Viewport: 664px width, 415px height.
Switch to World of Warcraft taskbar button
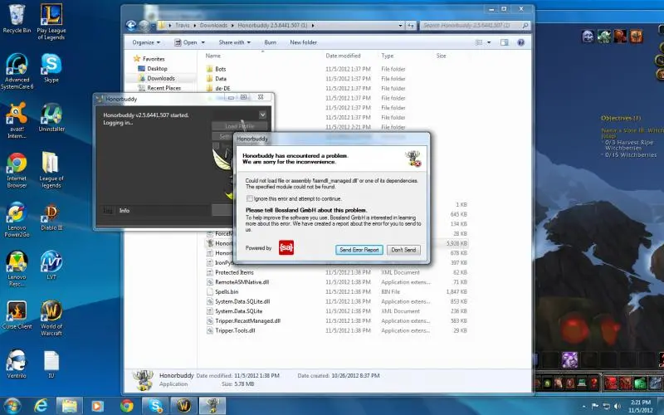(x=183, y=406)
